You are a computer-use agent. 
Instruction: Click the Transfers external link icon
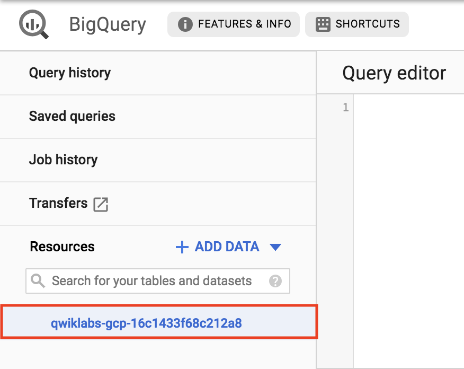tap(101, 204)
